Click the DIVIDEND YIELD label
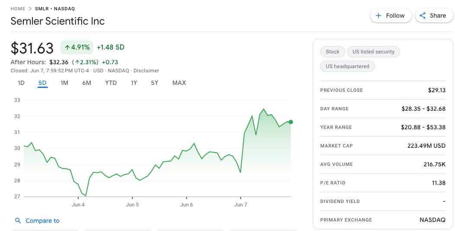Image resolution: width=455 pixels, height=231 pixels. tap(340, 201)
